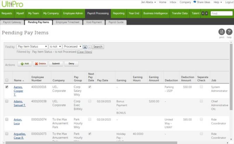Click the Share Ideas speech bubble icon

(x=195, y=2)
